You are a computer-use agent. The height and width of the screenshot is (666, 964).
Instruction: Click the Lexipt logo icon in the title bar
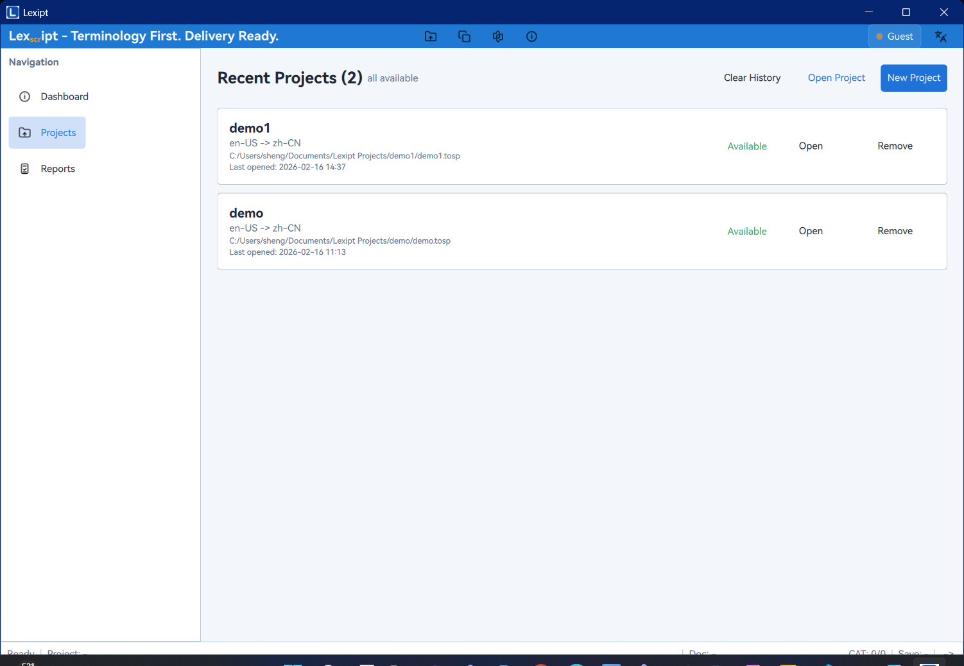click(x=13, y=12)
